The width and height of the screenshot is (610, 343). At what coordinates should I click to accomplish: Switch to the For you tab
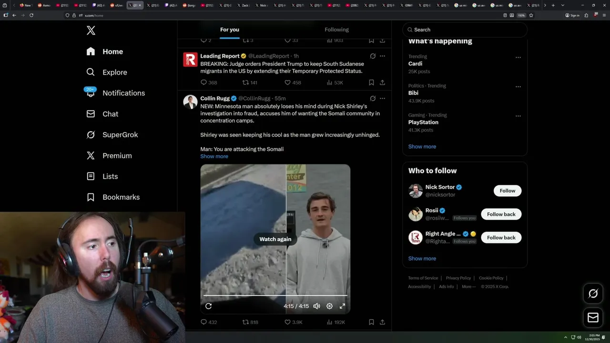click(230, 30)
